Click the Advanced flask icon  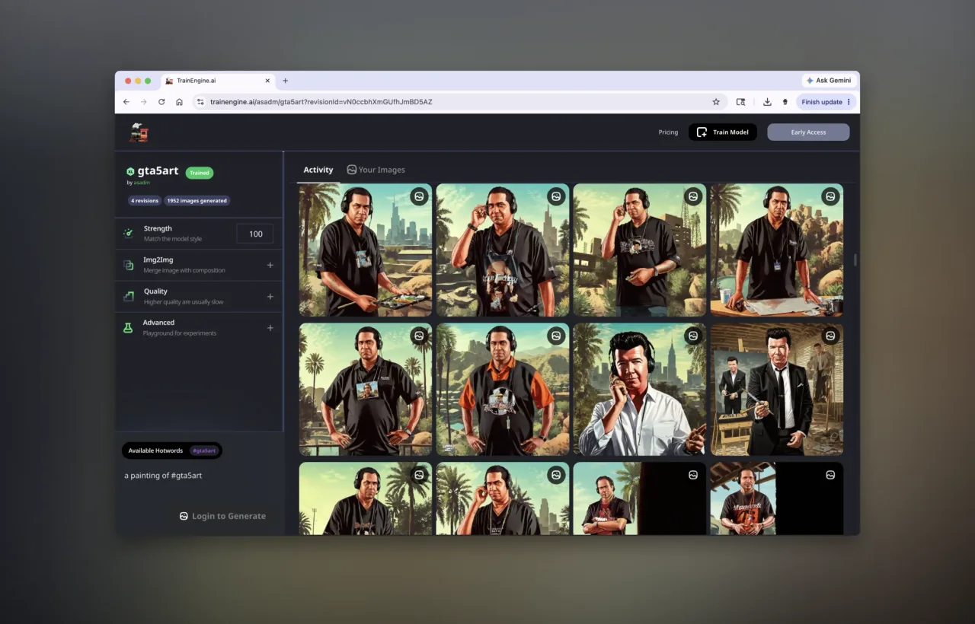coord(129,327)
